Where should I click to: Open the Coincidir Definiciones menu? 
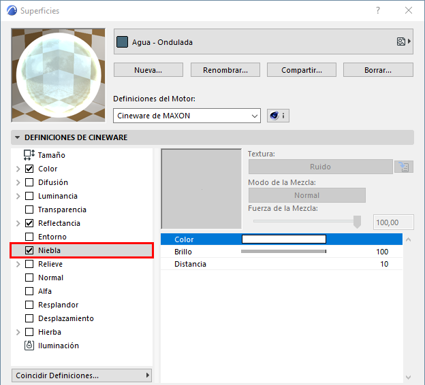82,375
